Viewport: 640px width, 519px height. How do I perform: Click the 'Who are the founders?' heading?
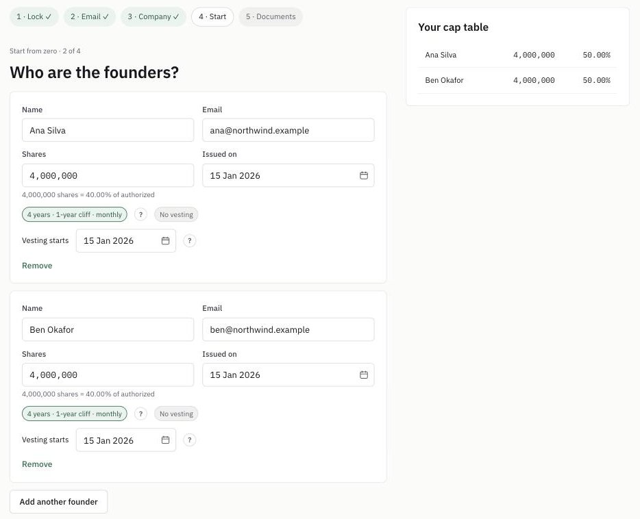click(95, 73)
